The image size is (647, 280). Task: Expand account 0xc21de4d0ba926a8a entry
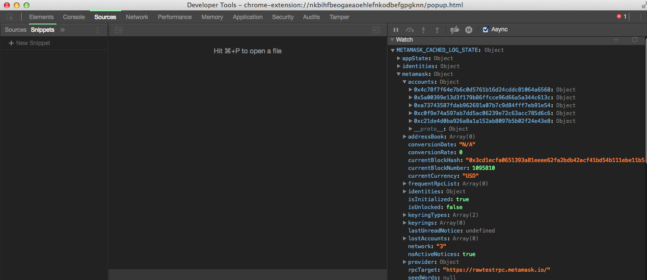click(410, 121)
